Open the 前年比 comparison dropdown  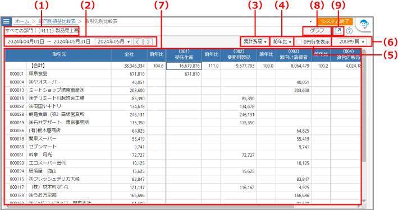click(282, 41)
